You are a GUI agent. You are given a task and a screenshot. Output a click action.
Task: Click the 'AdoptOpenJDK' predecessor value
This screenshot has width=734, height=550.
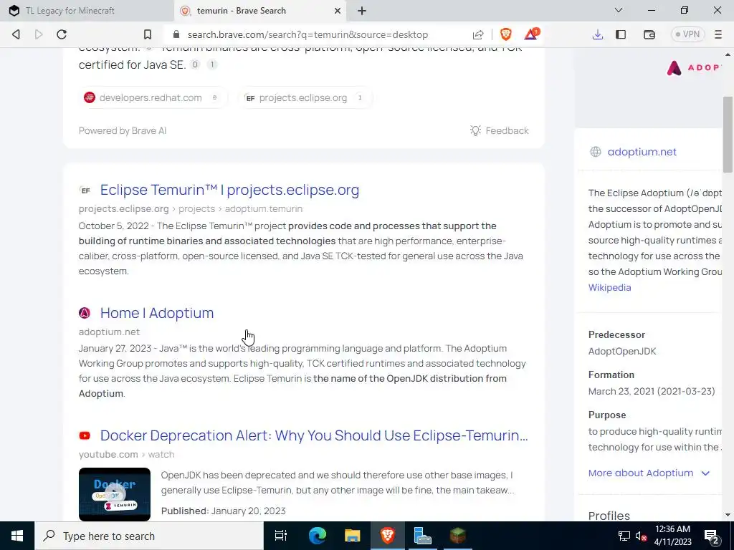(622, 351)
